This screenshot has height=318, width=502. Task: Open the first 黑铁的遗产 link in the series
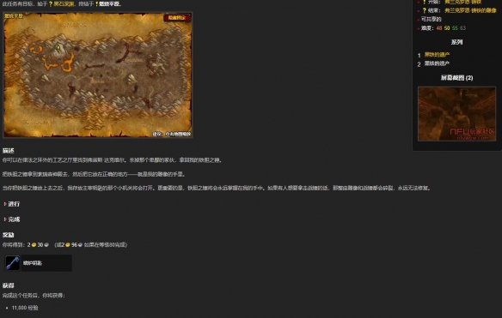tap(437, 55)
